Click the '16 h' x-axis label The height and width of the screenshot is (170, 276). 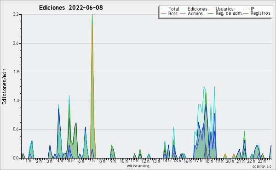pos(188,161)
